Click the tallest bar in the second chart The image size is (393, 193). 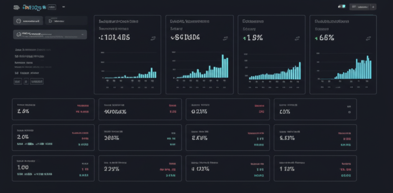tap(223, 66)
